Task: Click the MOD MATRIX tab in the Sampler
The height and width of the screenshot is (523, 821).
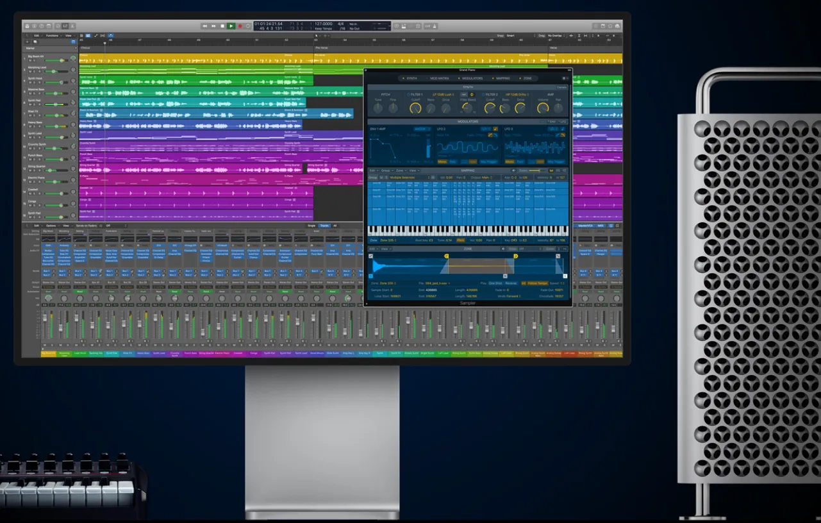Action: (x=438, y=78)
